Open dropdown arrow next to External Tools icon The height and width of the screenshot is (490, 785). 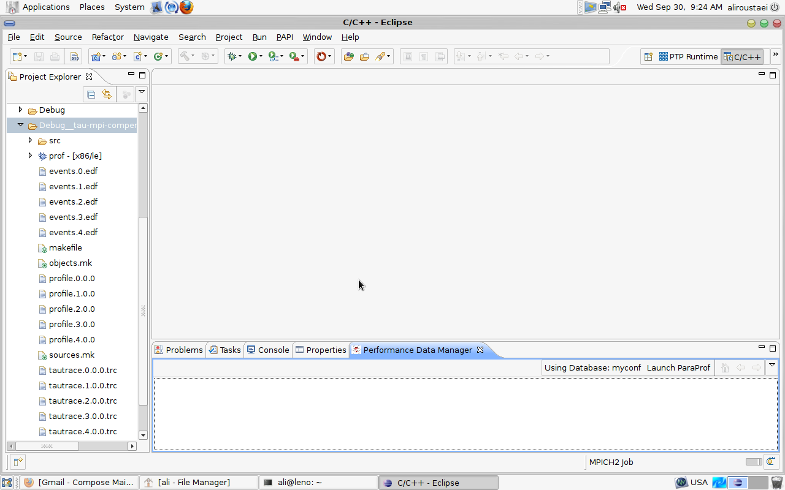coord(303,56)
